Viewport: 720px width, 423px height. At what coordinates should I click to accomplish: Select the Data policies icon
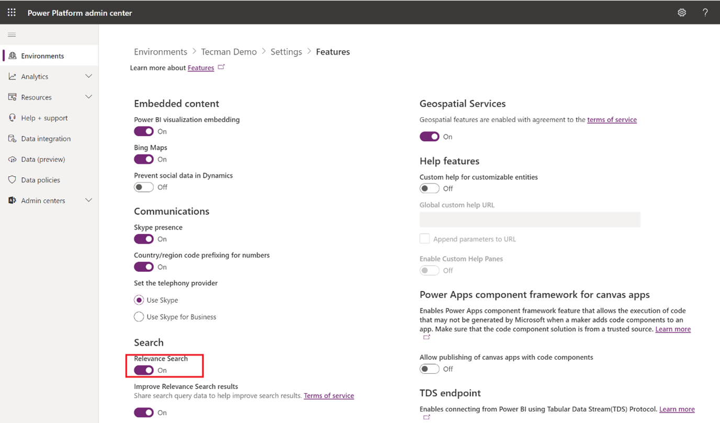(x=12, y=179)
